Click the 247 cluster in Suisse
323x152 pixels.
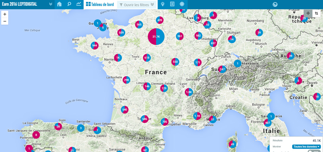222,69
